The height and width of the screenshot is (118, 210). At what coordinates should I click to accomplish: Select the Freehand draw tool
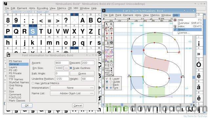(107, 29)
